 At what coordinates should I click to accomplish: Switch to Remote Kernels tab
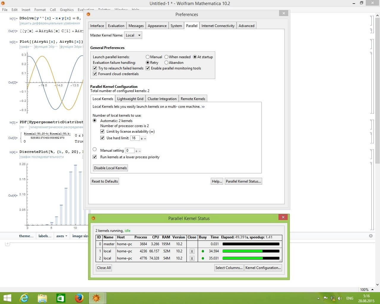click(x=193, y=99)
